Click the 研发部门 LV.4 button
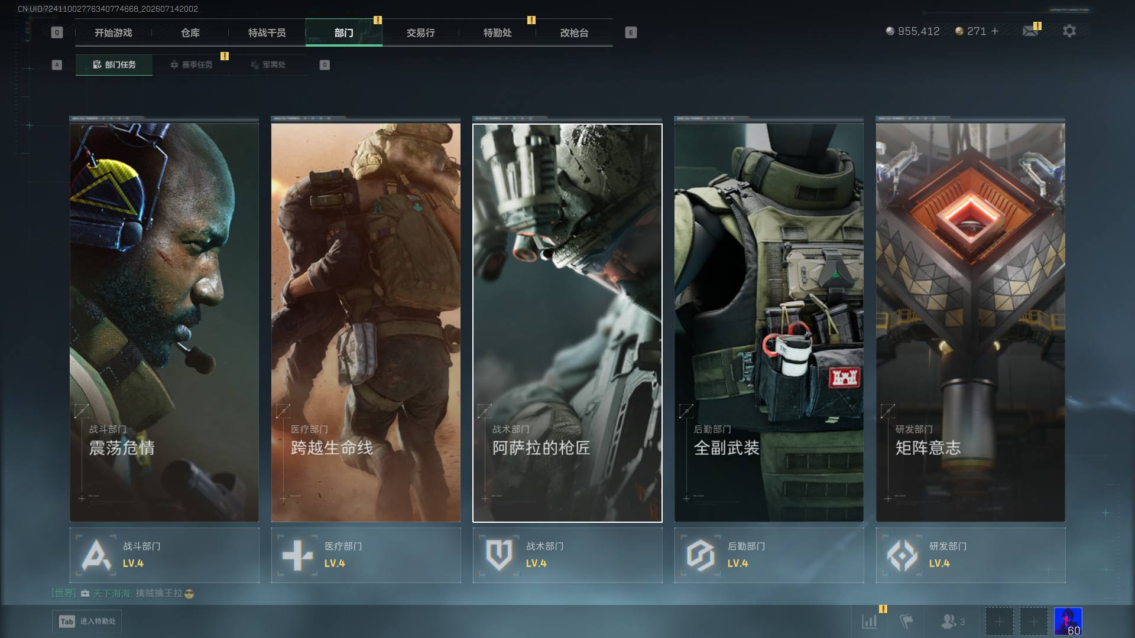Screen dimensions: 1135x638 [971, 555]
